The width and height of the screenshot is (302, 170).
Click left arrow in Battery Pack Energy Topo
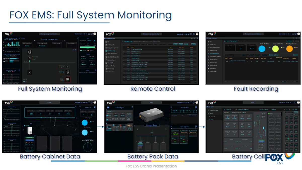coord(137,129)
